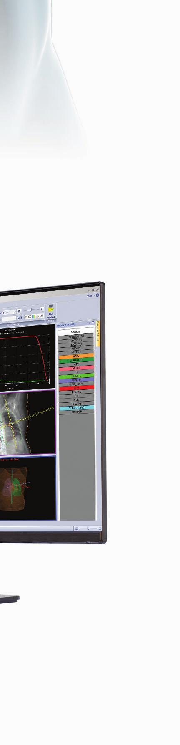
Task: Toggle LUNG_TOTAL structure visibility
Action: [77, 384]
